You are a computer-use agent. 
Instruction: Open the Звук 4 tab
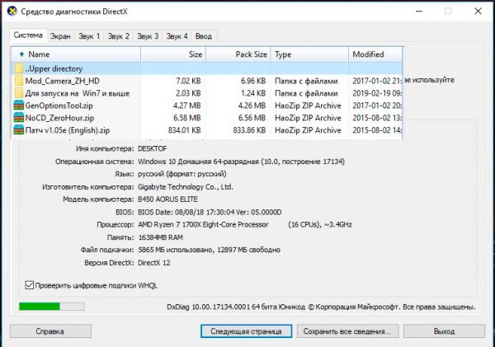[x=177, y=36]
